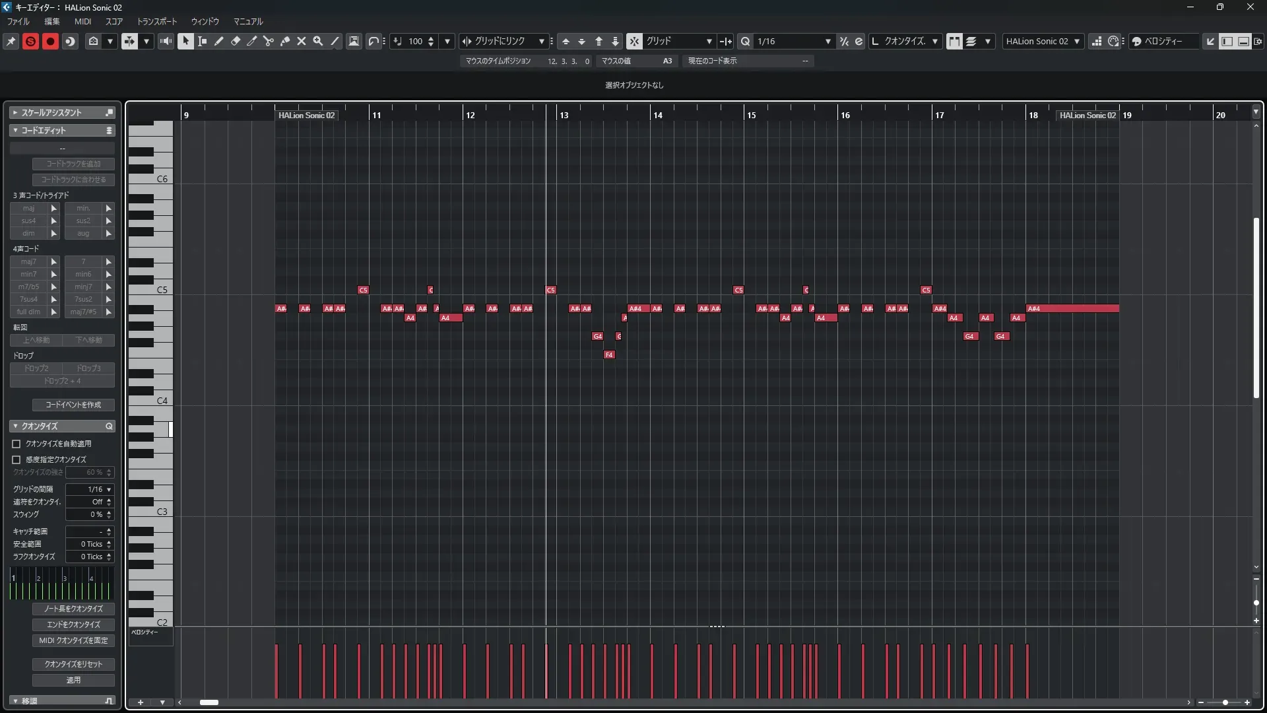Click the クオンタイズをリセット button

coord(73,664)
